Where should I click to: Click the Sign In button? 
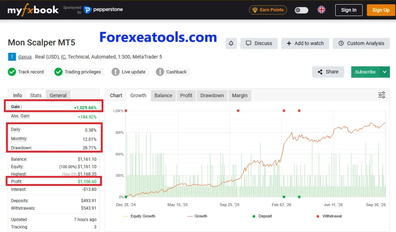tap(348, 10)
